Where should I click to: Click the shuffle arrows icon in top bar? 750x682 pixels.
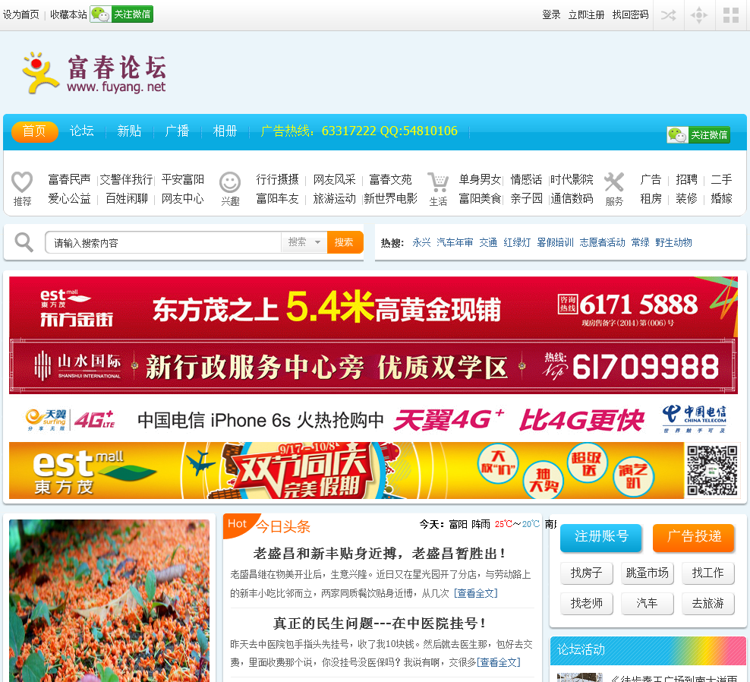tap(668, 15)
